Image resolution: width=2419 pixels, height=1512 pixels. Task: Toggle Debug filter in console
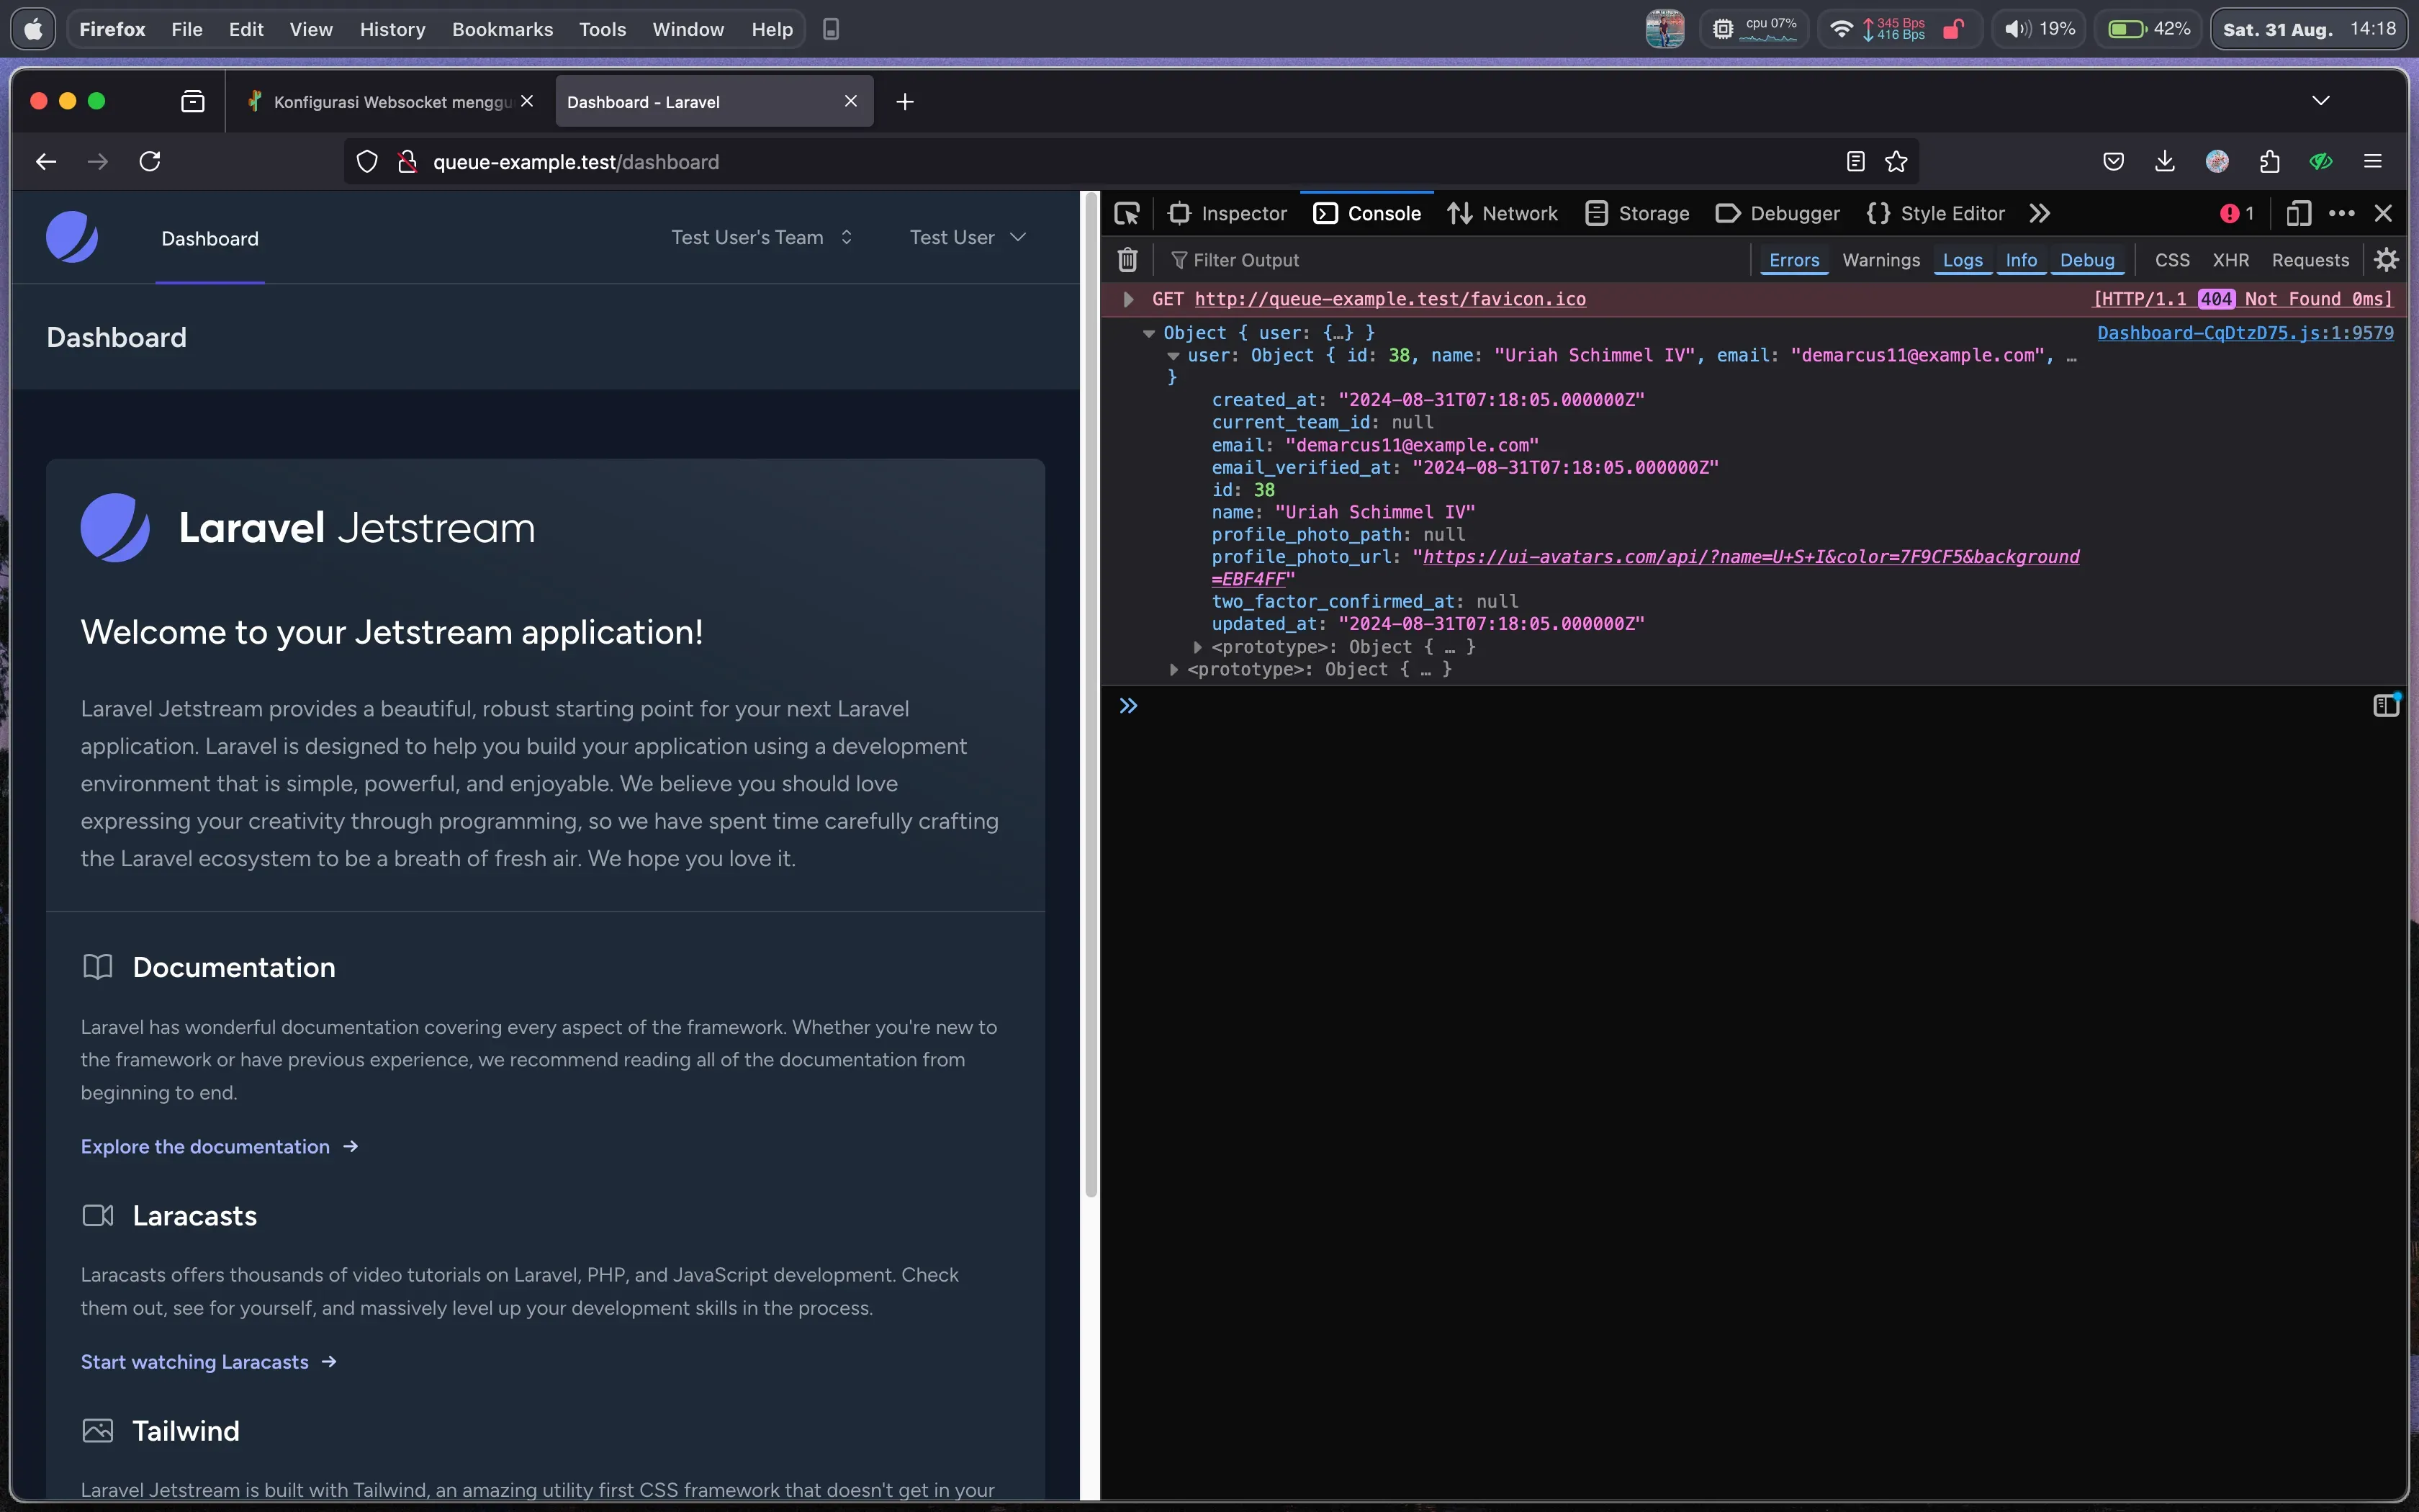coord(2086,260)
